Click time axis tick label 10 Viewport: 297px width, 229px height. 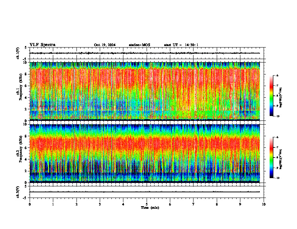(264, 204)
